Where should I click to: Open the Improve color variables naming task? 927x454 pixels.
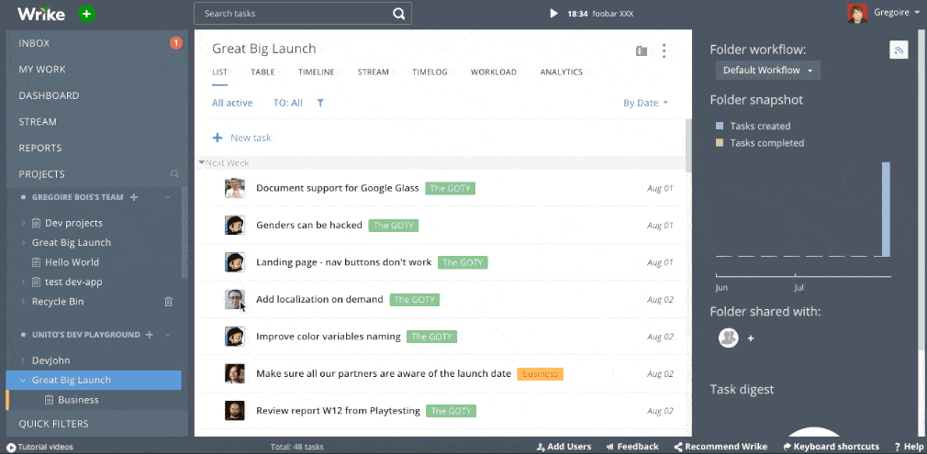pos(328,337)
